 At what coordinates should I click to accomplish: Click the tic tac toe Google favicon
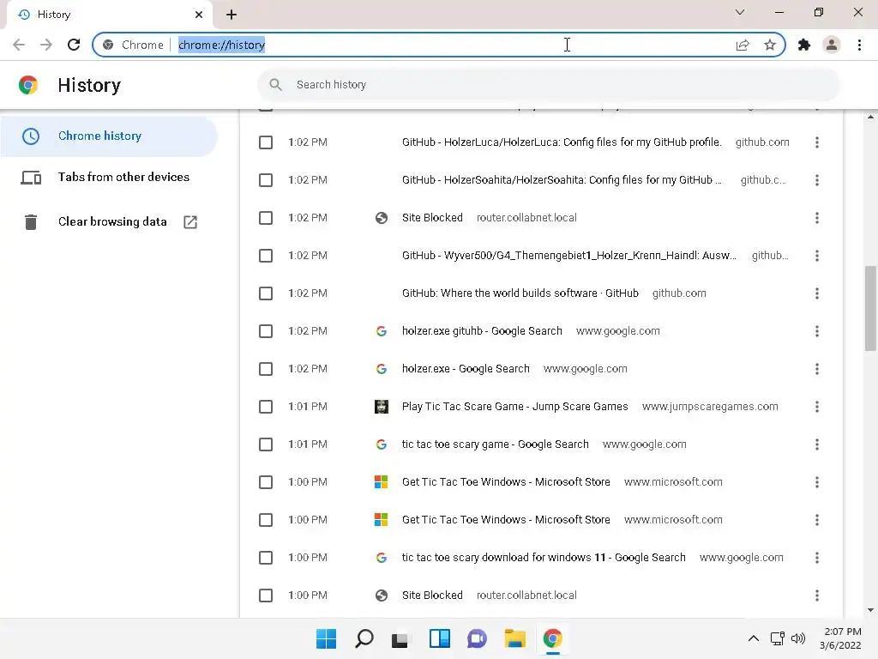click(382, 444)
